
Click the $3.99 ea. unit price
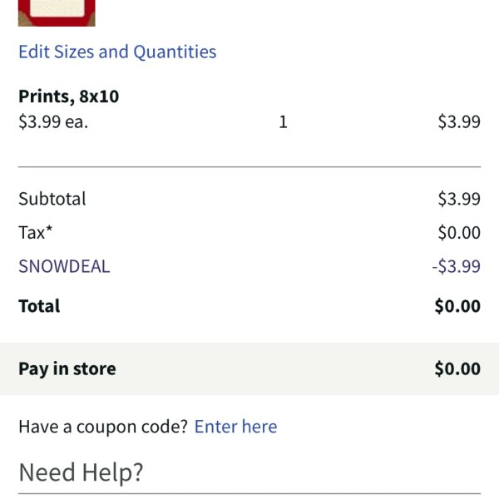53,122
